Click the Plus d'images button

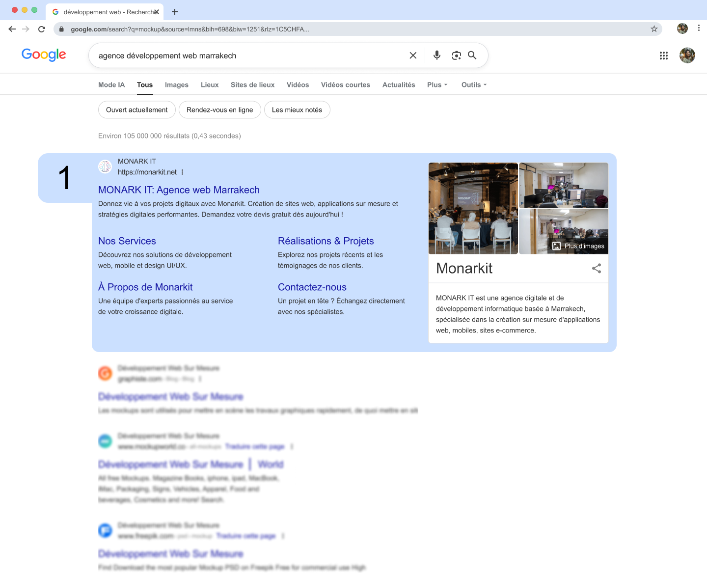(x=578, y=246)
